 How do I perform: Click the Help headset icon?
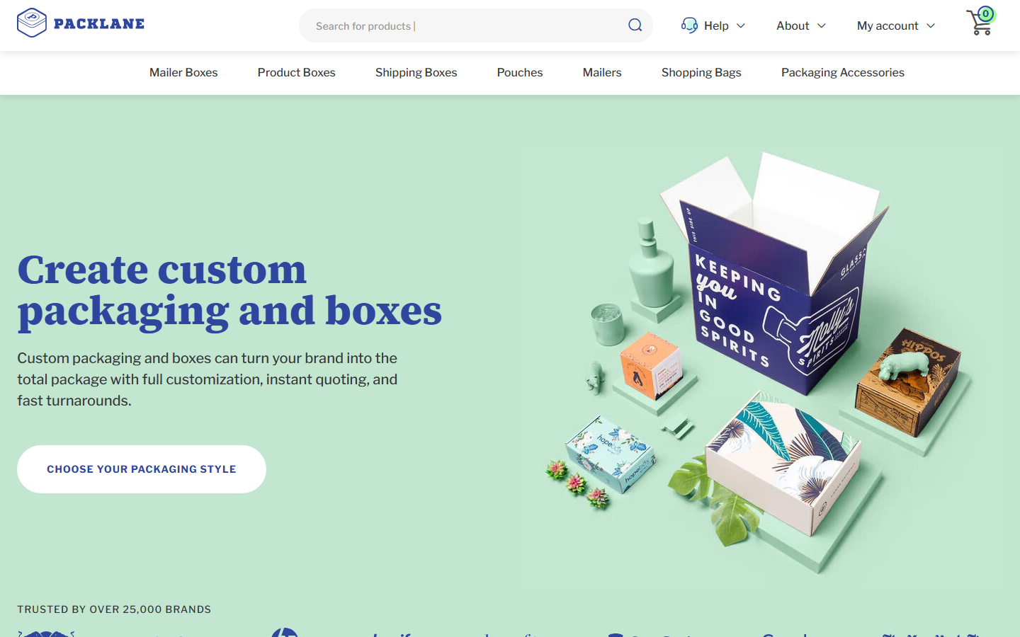click(x=689, y=25)
